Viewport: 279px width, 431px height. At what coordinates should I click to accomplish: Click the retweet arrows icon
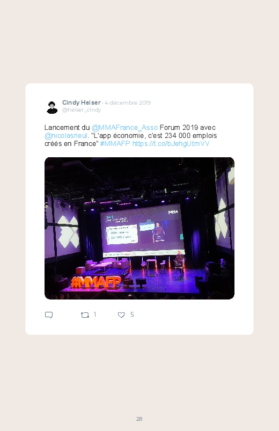(85, 315)
